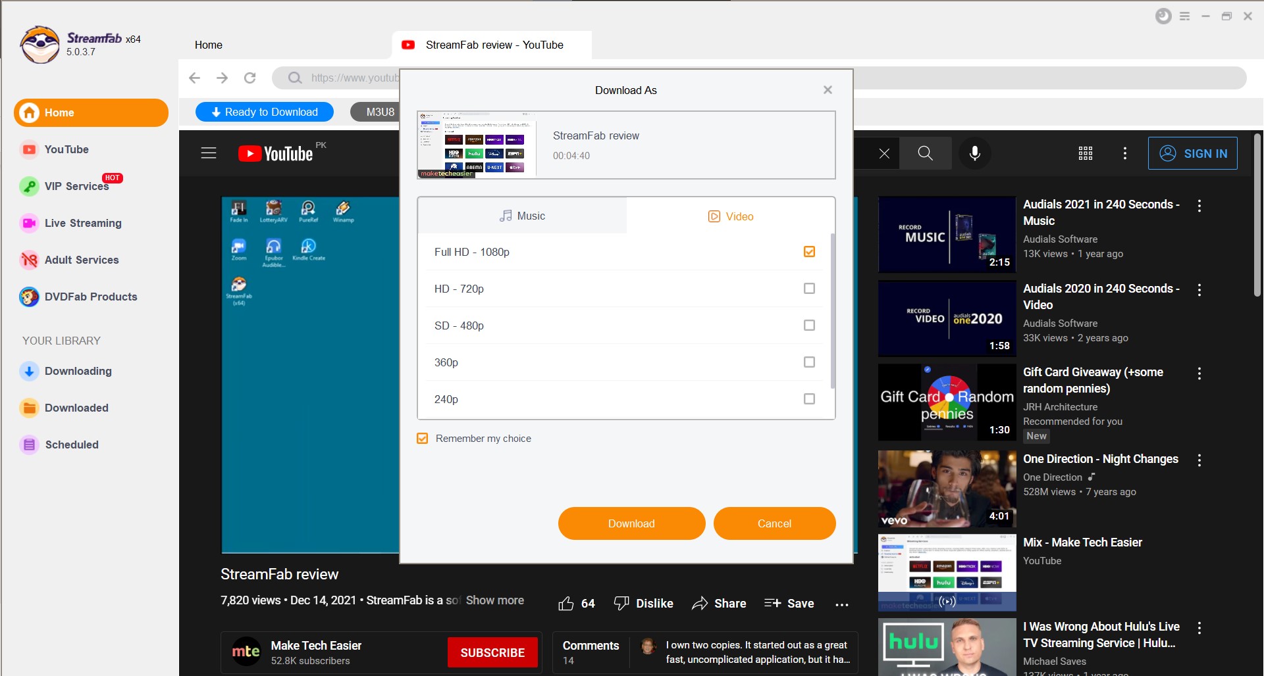Screen dimensions: 1264x676
Task: Show the Downloading library list
Action: click(66, 371)
